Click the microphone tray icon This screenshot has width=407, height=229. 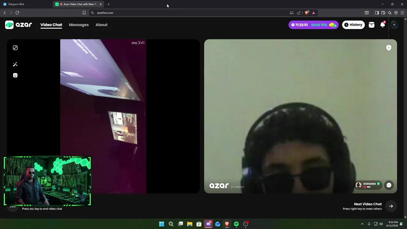pyautogui.click(x=369, y=224)
